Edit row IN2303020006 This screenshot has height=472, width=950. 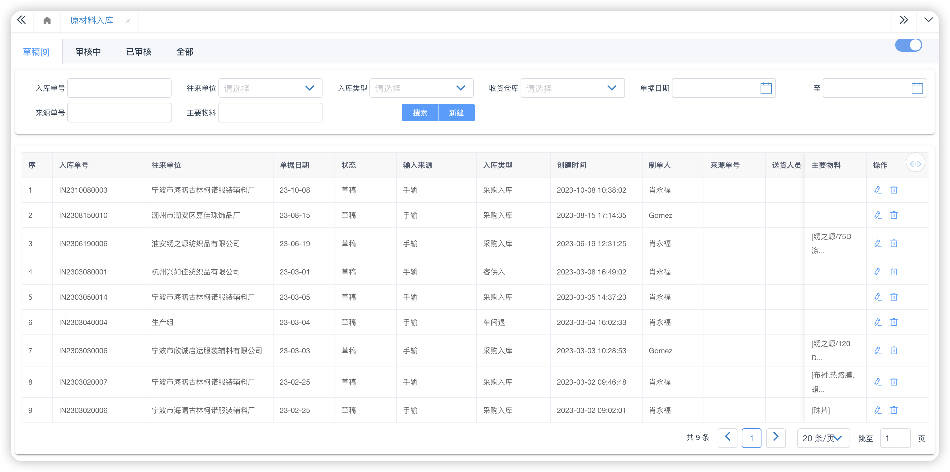(878, 410)
